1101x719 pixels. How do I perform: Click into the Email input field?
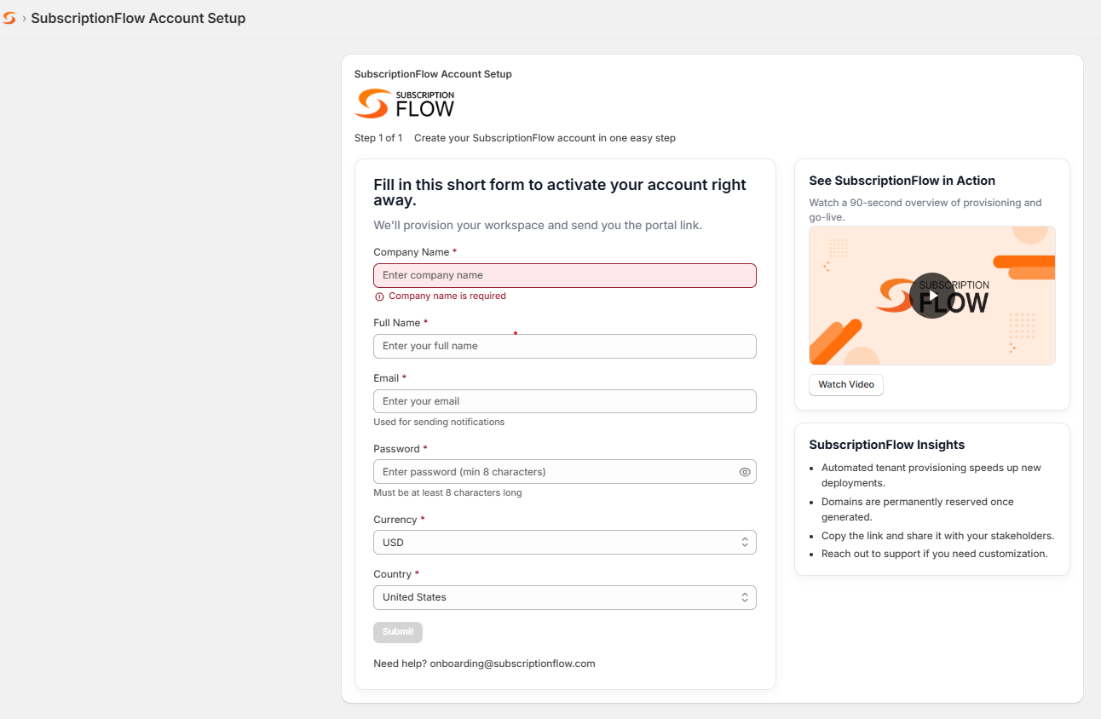[565, 401]
